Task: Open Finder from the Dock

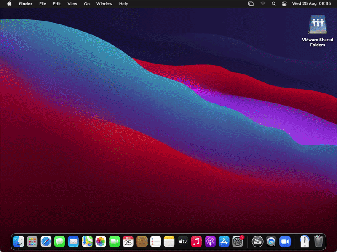Action: pos(19,241)
